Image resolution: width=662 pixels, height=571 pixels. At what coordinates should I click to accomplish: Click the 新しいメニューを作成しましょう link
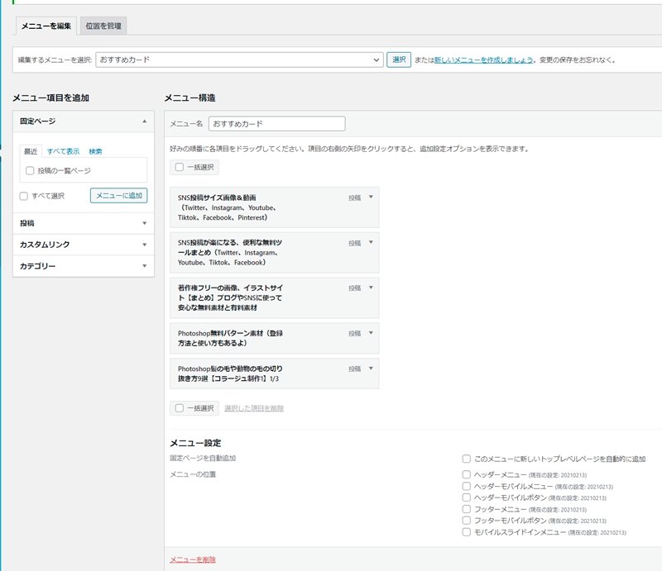[483, 60]
